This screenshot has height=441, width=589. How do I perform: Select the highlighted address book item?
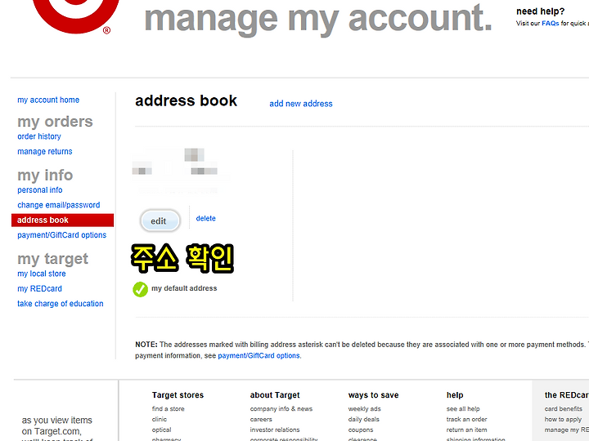62,220
